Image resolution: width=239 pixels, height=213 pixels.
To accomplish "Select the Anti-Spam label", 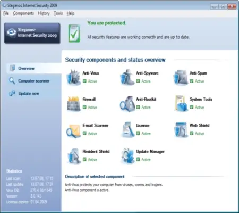I will tap(198, 73).
